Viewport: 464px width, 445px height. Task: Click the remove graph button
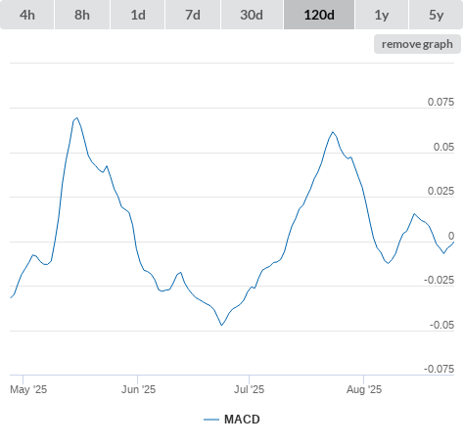tap(417, 44)
